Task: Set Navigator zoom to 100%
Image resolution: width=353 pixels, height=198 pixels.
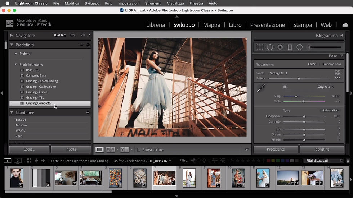Action: [72, 35]
